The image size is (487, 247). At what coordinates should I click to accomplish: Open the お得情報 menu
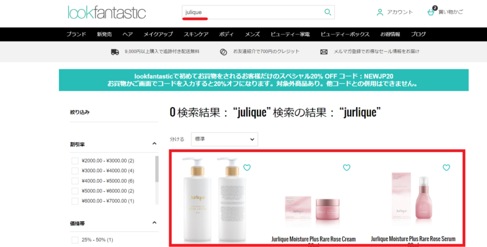pyautogui.click(x=390, y=34)
